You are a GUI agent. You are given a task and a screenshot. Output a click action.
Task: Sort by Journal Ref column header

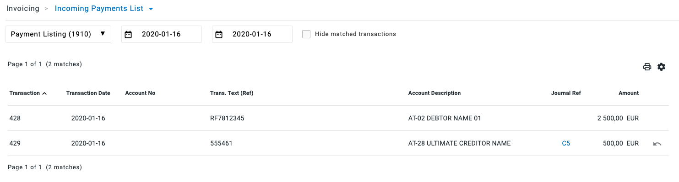[x=566, y=93]
